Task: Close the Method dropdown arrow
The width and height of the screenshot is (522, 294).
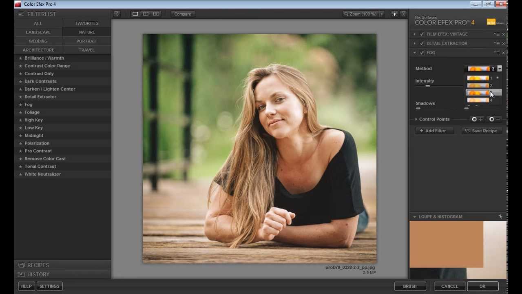Action: coord(500,69)
